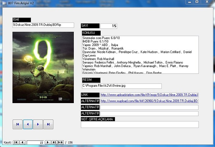Click the second empty ALTERNATİF field
The height and width of the screenshot is (147, 215).
(149, 107)
